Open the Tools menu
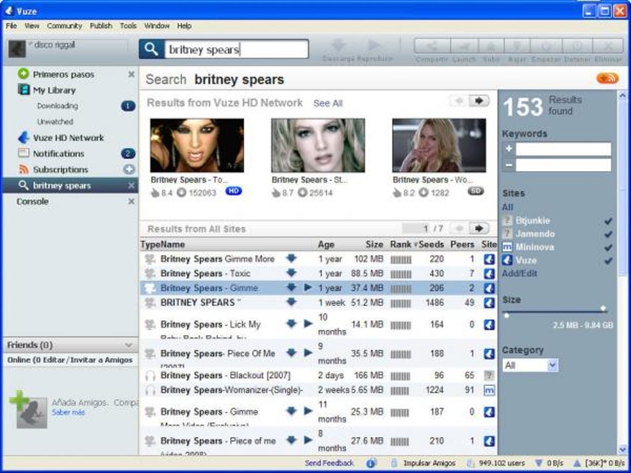The height and width of the screenshot is (473, 631). click(128, 26)
